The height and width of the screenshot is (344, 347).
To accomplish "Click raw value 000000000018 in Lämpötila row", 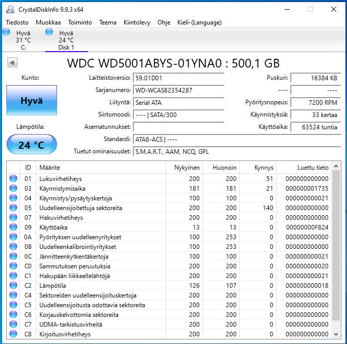I will [x=307, y=286].
